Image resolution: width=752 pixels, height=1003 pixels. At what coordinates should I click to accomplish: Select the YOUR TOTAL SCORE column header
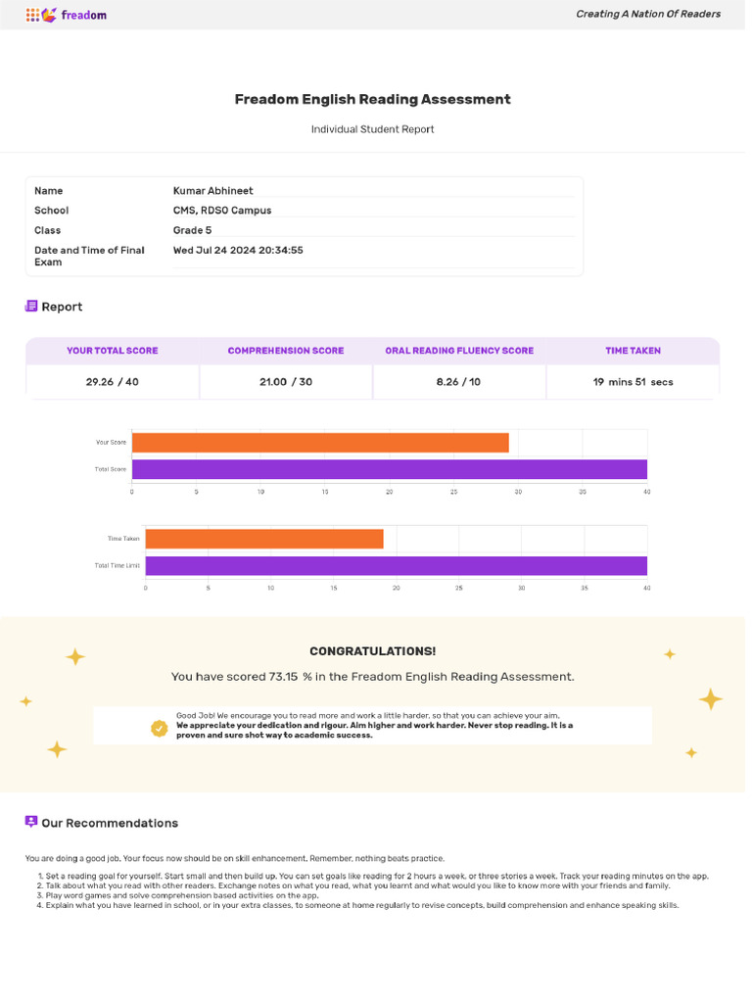[112, 351]
